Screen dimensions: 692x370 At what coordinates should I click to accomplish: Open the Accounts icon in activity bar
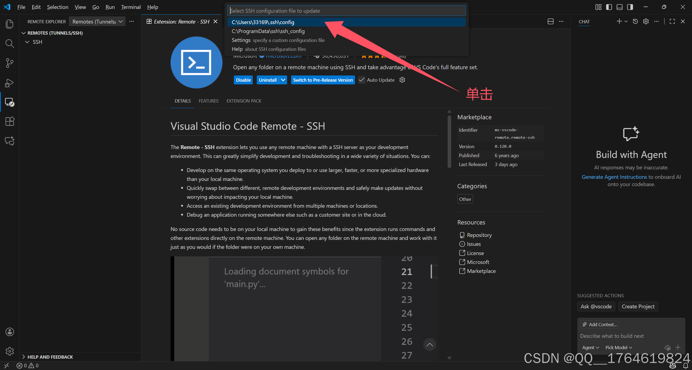[x=9, y=332]
